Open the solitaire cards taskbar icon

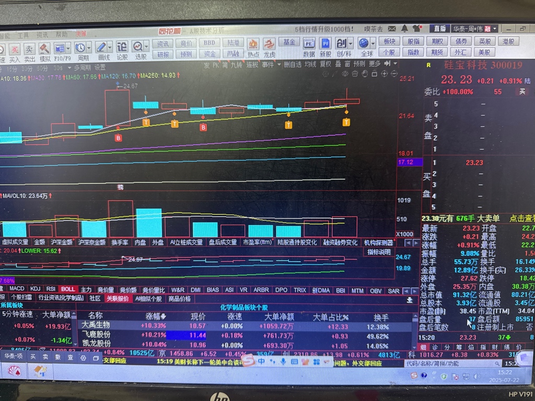click(x=14, y=371)
